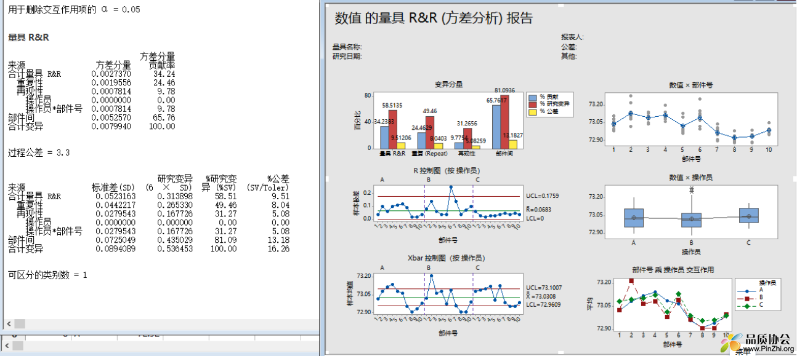Select the 部件号 乘 操作员 交互作用 chart title
Screen dimensions: 797x356
[x=673, y=269]
